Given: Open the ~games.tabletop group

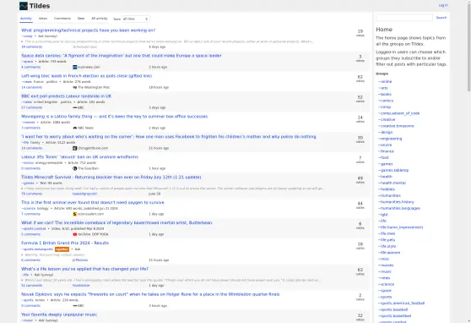Looking at the screenshot, I should point(393,170).
